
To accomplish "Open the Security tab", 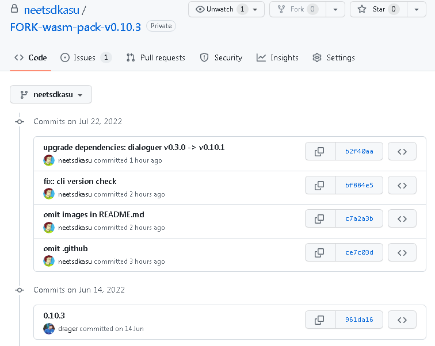I will point(221,57).
